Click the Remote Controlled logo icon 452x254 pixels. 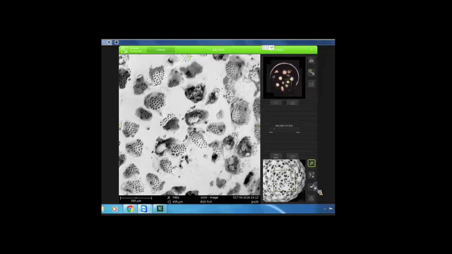124,50
